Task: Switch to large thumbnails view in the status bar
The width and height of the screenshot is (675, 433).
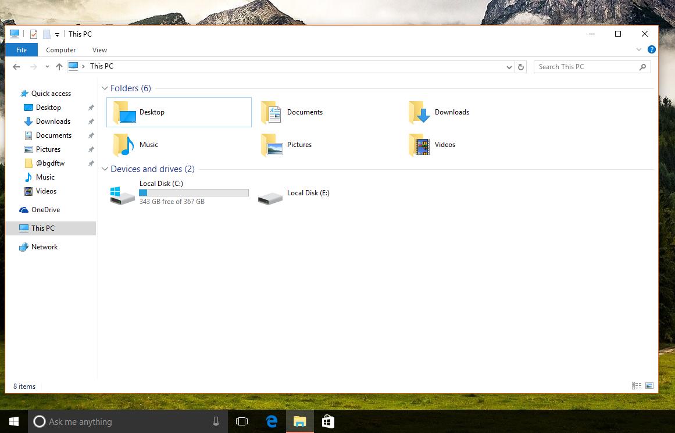Action: [x=648, y=385]
